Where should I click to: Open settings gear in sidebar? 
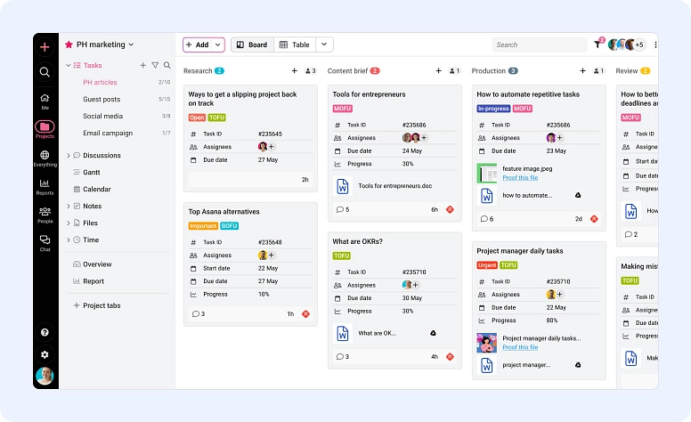[x=45, y=354]
